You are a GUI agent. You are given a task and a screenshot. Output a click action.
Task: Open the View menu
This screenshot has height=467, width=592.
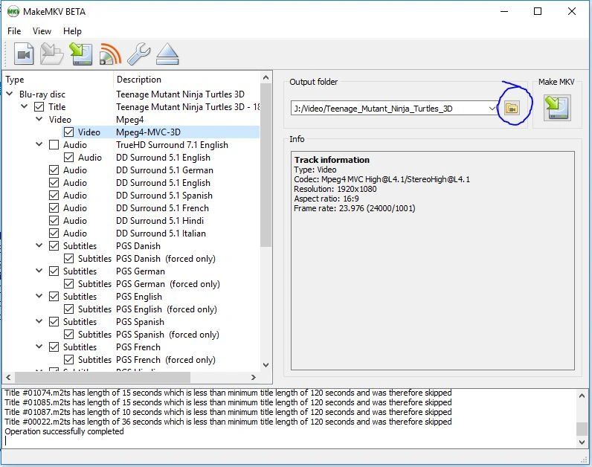pos(42,31)
